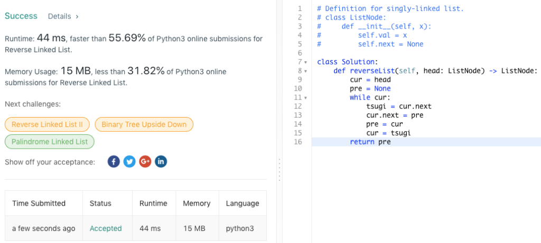The image size is (541, 243).
Task: Click line number 12 in editor gutter
Action: click(299, 106)
